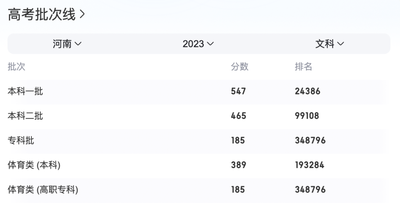400x207 pixels.
Task: Select the 体育类 (高职专科) row
Action: tap(43, 190)
